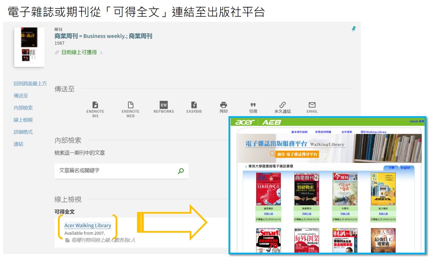
Task: Export record using EasyBib icon
Action: pos(194,105)
